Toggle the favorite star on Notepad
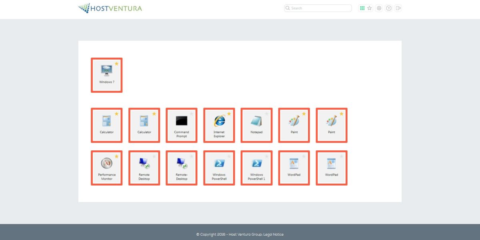Image resolution: width=480 pixels, height=240 pixels. (x=267, y=113)
